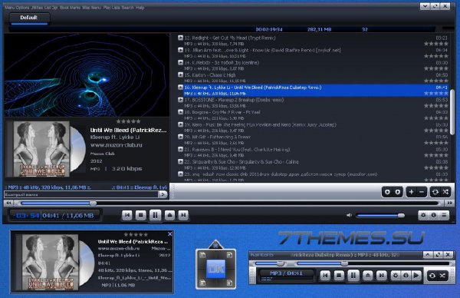Toggle repeat mode in main playlist bar
The width and height of the screenshot is (460, 298).
435,192
